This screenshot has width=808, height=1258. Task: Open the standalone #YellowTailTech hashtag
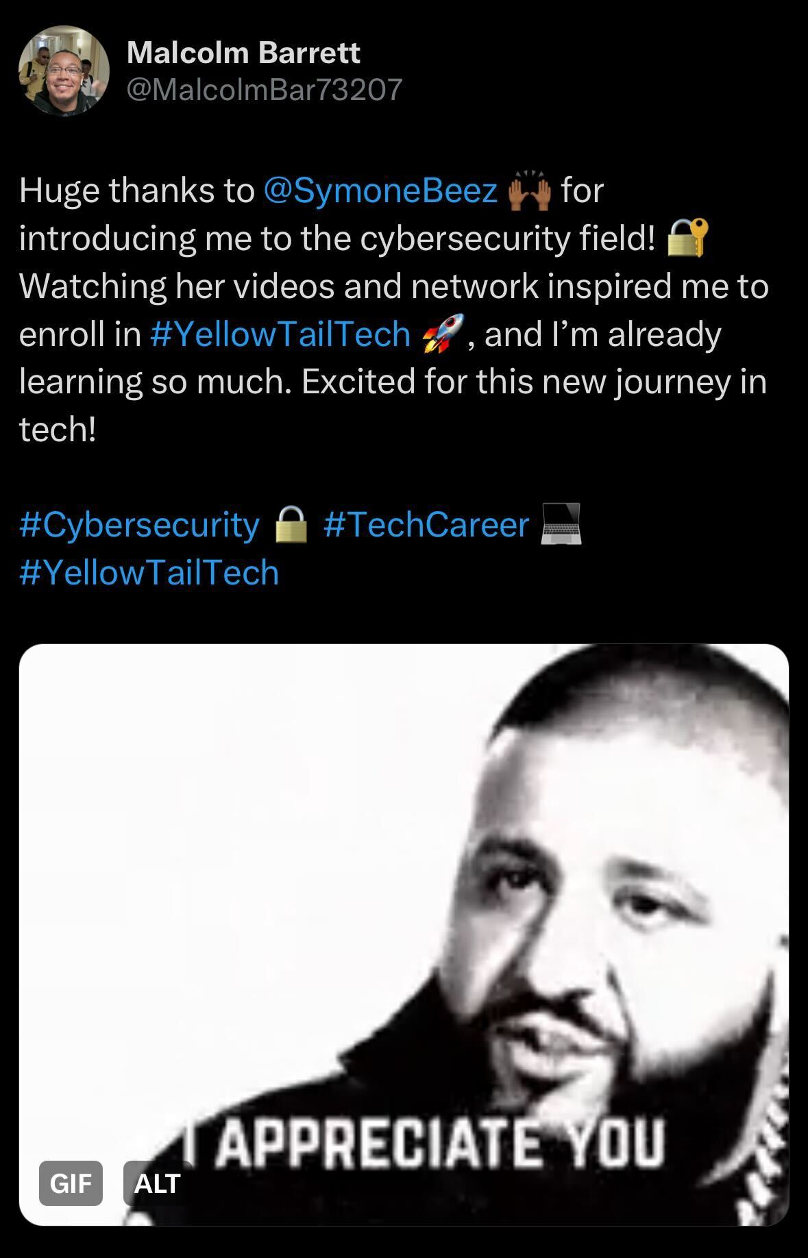click(x=149, y=572)
